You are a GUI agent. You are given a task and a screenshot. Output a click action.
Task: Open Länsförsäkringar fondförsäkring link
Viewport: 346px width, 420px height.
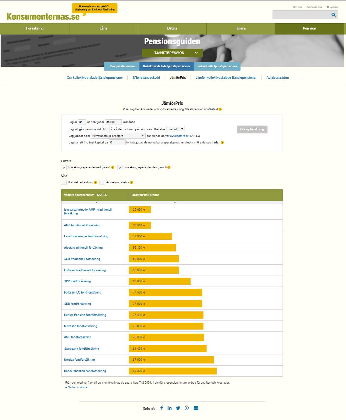click(86, 236)
